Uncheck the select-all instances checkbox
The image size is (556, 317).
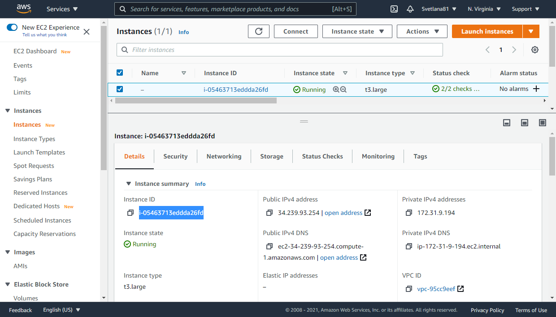click(x=120, y=73)
